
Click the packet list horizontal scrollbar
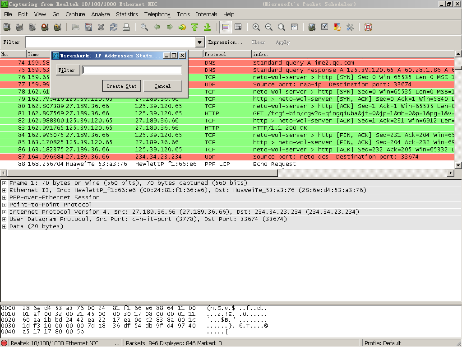[142, 173]
